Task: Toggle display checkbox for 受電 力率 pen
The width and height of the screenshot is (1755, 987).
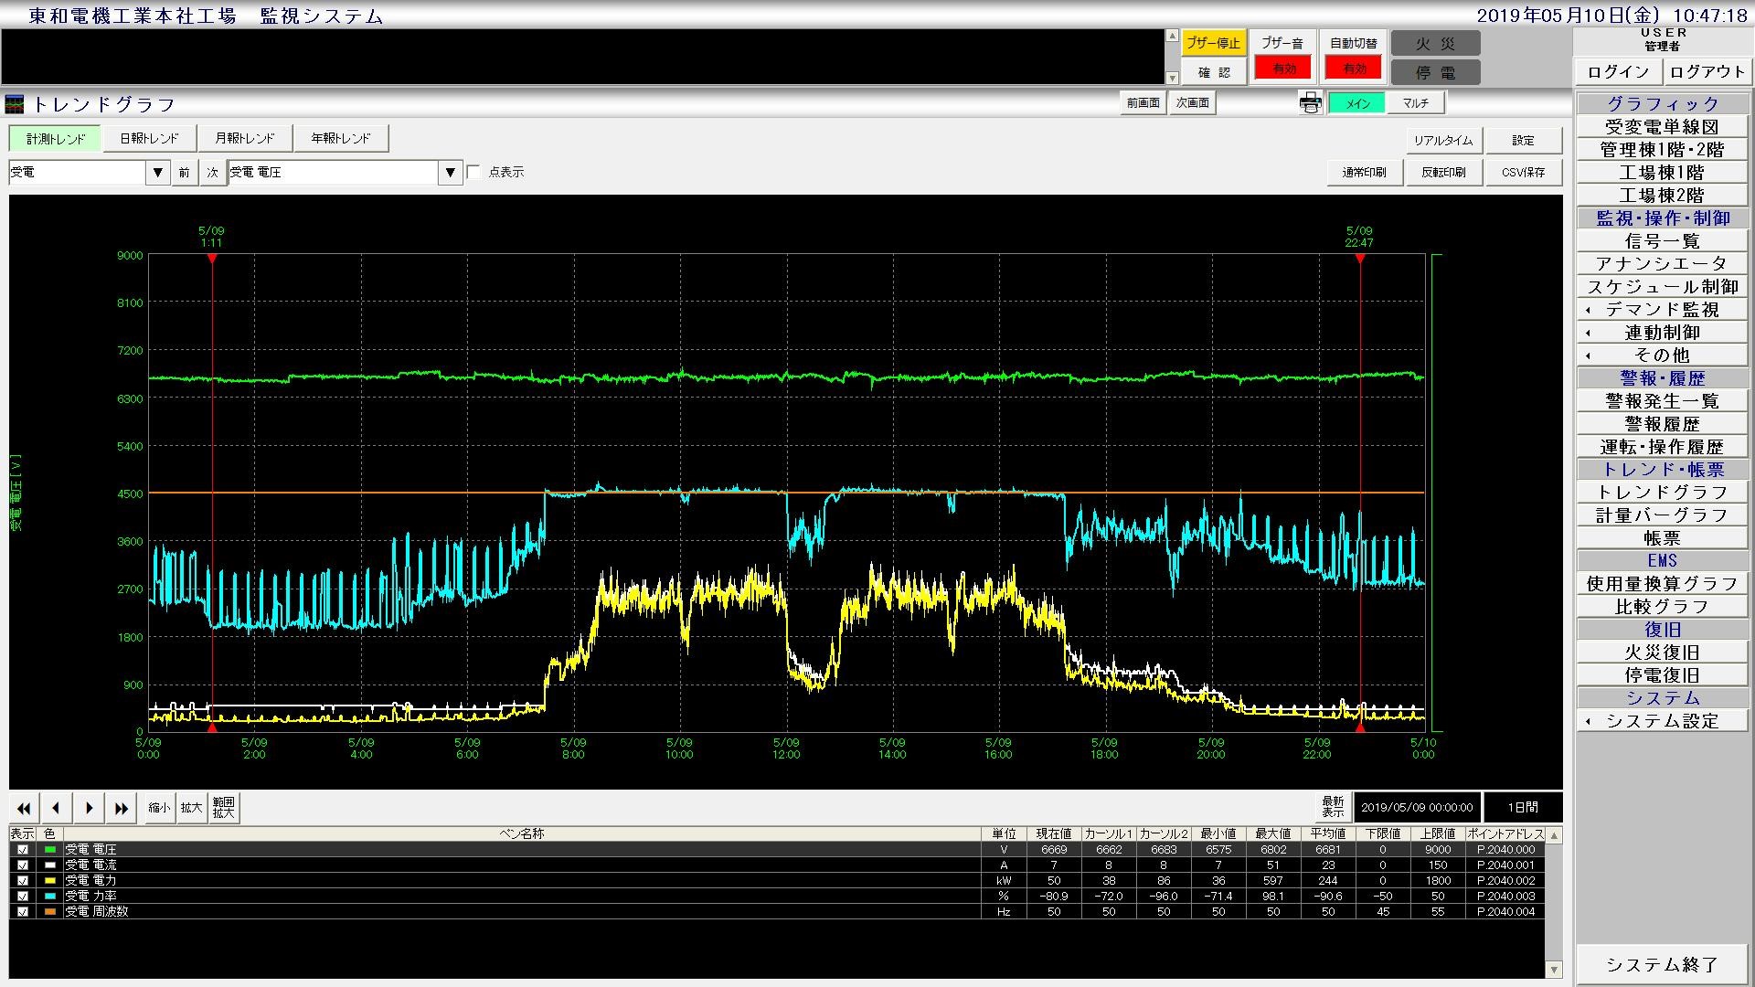Action: (23, 897)
